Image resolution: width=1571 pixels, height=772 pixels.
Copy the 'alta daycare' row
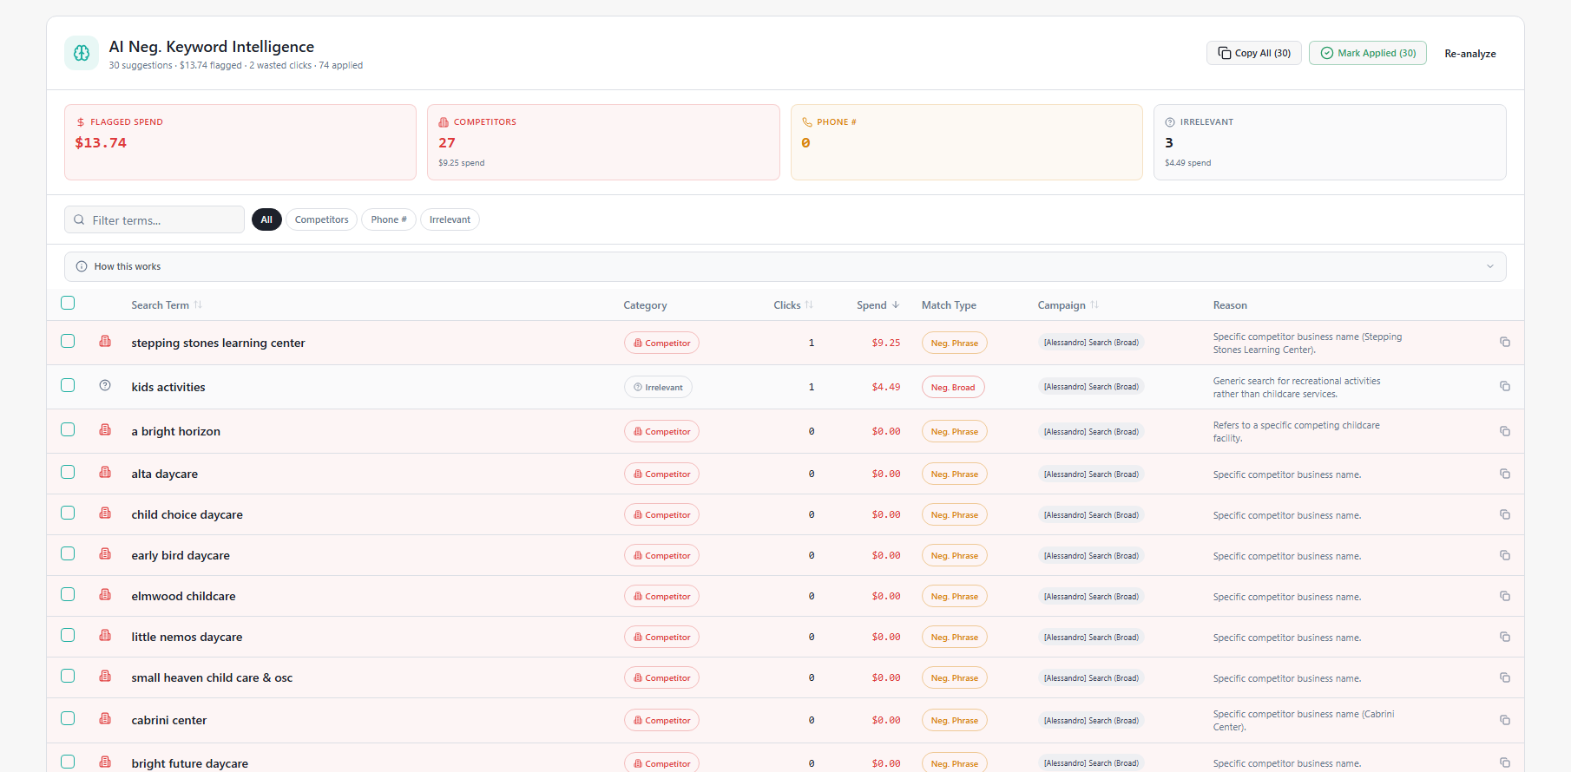coord(1505,474)
